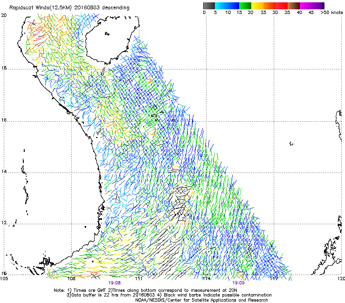
Task: Click the latitude label '12'
Action: (4, 223)
